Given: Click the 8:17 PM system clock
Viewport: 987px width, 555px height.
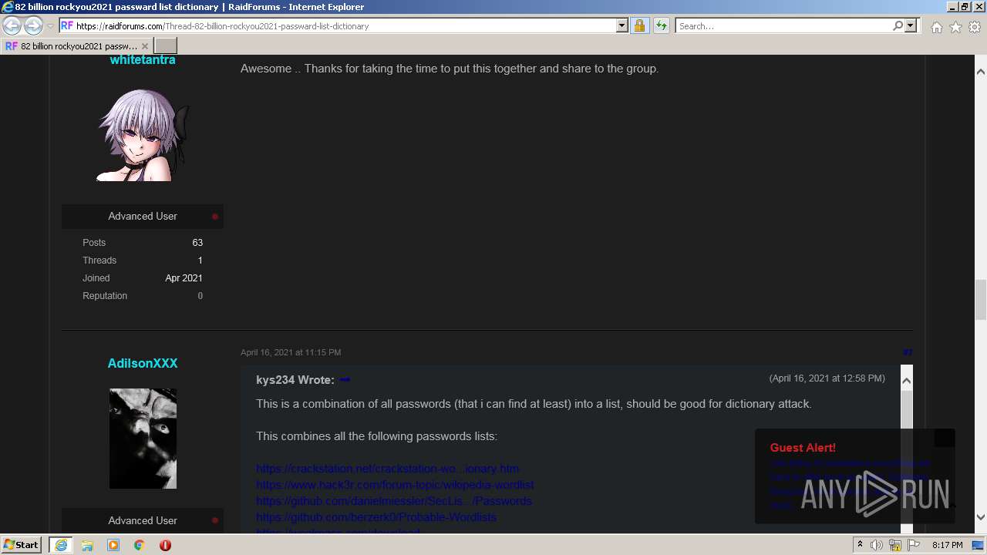Looking at the screenshot, I should 947,545.
